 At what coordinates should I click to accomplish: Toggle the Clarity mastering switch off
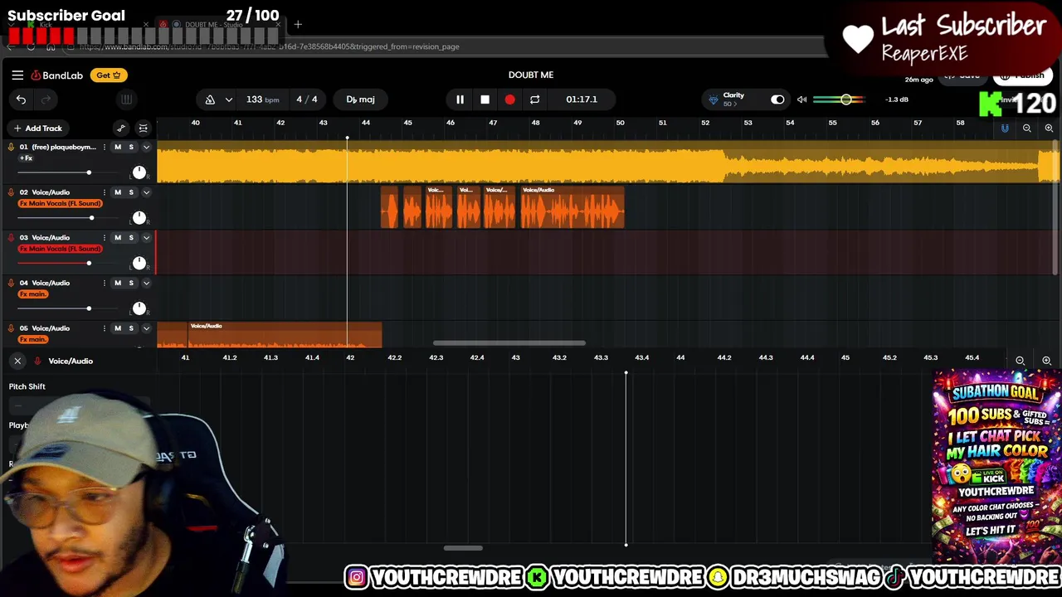pos(777,99)
